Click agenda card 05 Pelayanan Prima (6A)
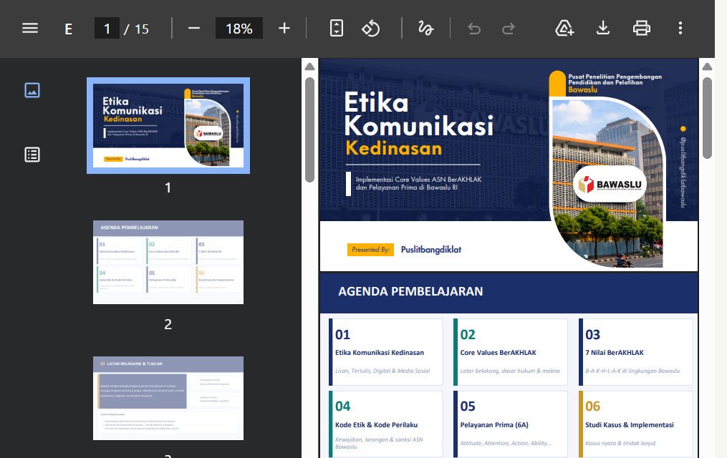Screen dimensions: 727x458 (511, 424)
